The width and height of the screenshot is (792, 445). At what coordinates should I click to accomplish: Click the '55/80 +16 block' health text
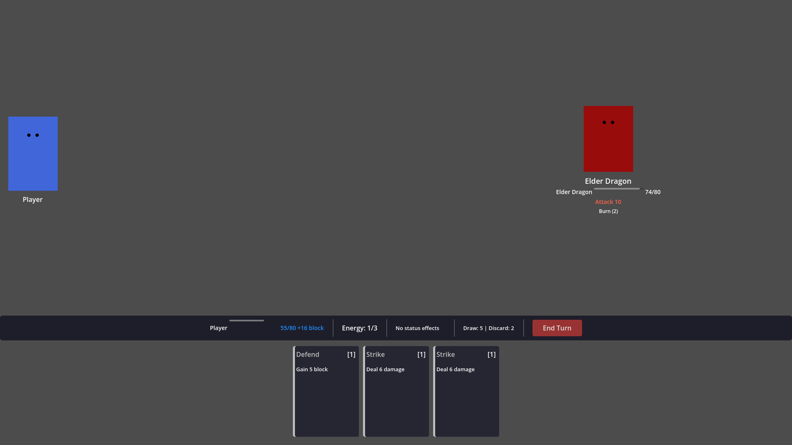pos(302,328)
